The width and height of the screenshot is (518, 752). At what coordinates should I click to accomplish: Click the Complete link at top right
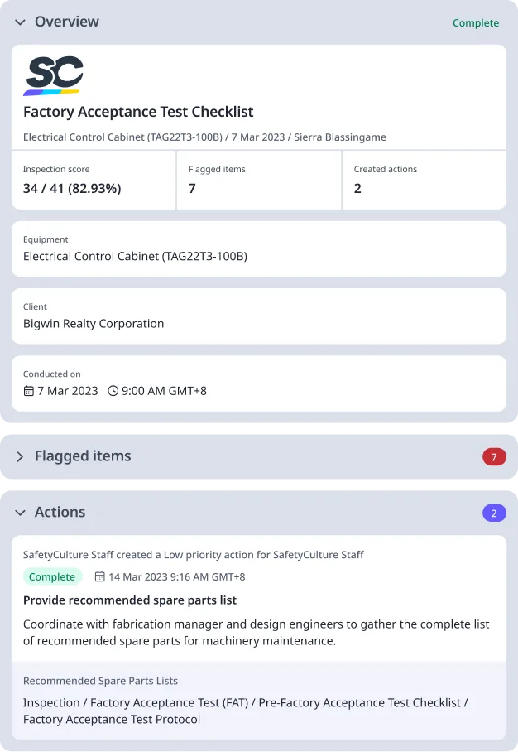[x=476, y=22]
